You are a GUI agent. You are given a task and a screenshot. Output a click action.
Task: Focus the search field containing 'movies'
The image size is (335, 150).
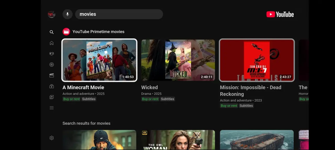[x=119, y=14]
